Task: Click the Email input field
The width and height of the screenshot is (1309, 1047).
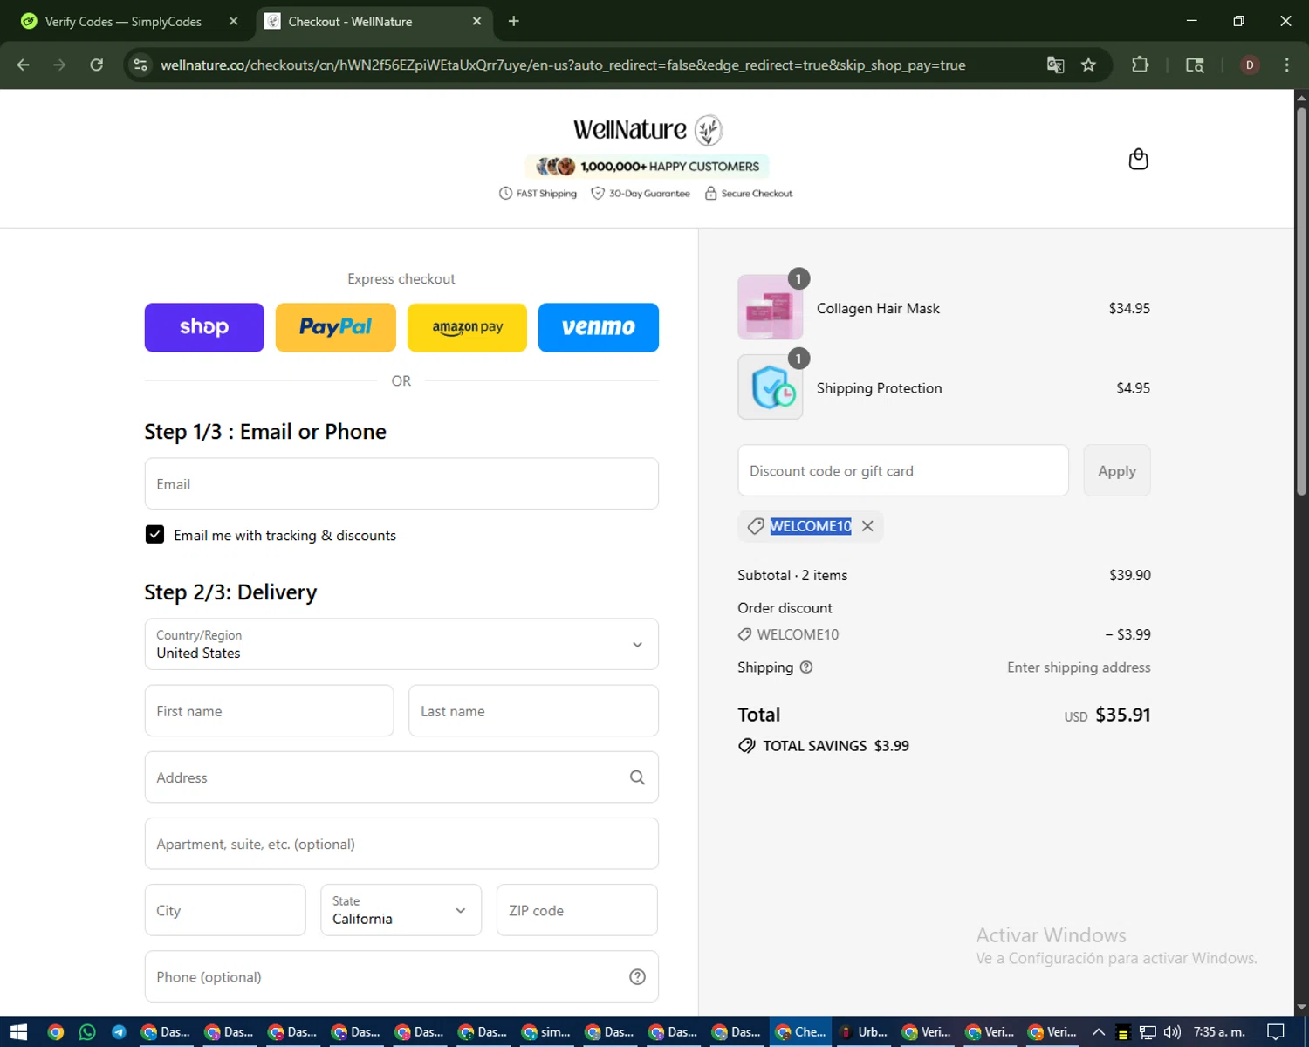Action: (x=401, y=483)
